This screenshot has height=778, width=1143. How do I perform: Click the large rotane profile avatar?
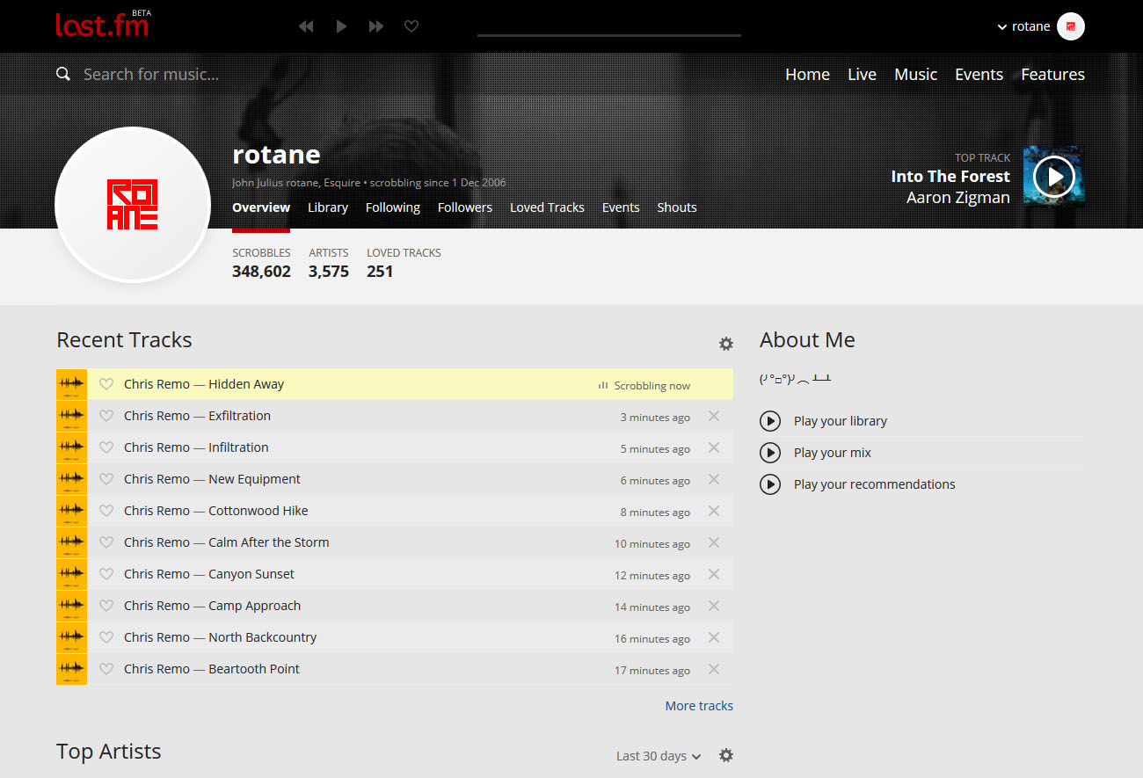click(x=132, y=204)
